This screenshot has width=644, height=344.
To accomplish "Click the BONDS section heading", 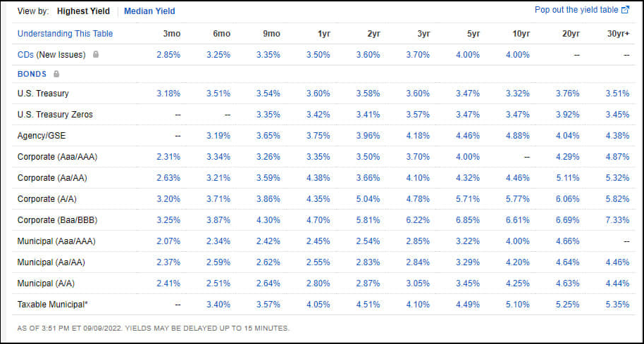I will pyautogui.click(x=32, y=74).
